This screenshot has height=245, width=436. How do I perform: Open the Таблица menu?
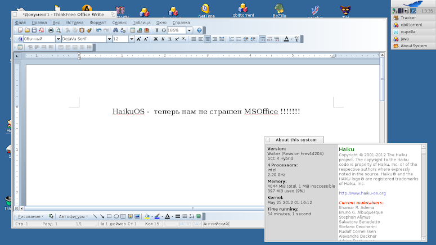142,22
